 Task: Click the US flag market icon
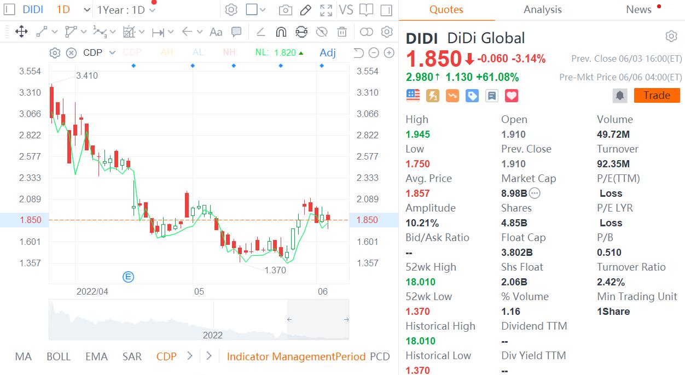pyautogui.click(x=413, y=96)
